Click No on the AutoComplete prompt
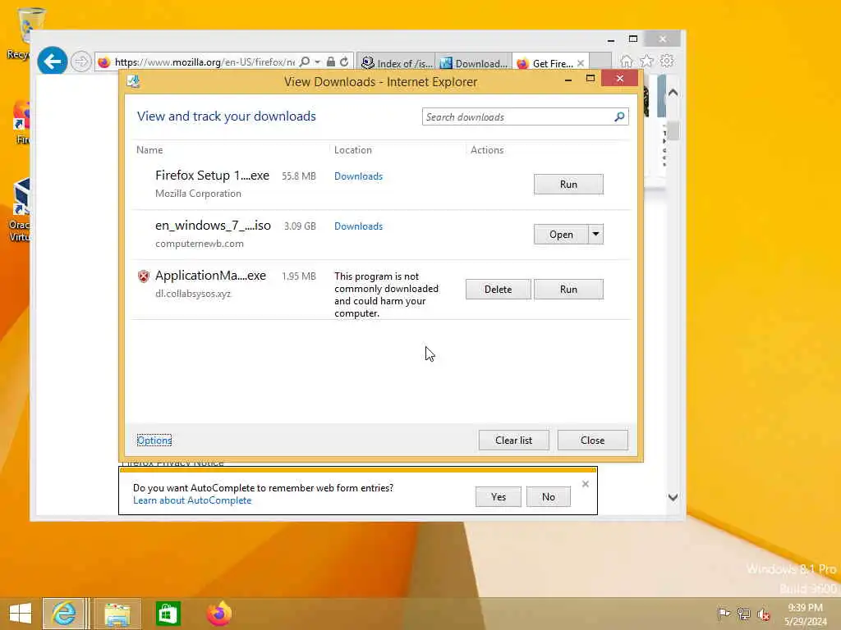The height and width of the screenshot is (630, 841). coord(548,496)
